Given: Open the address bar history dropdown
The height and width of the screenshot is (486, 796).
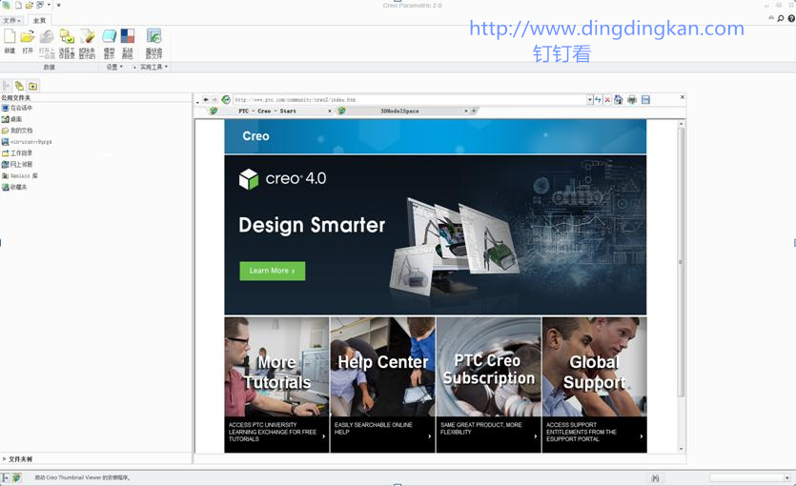Looking at the screenshot, I should pyautogui.click(x=590, y=100).
